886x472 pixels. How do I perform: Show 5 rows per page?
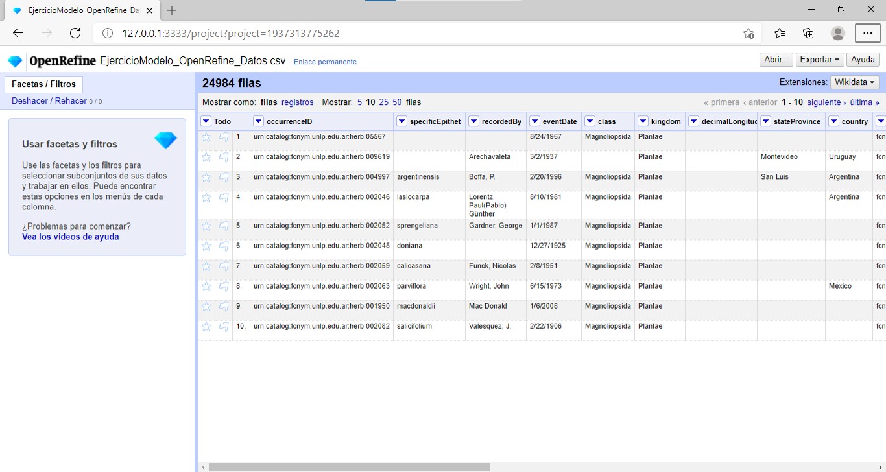360,102
